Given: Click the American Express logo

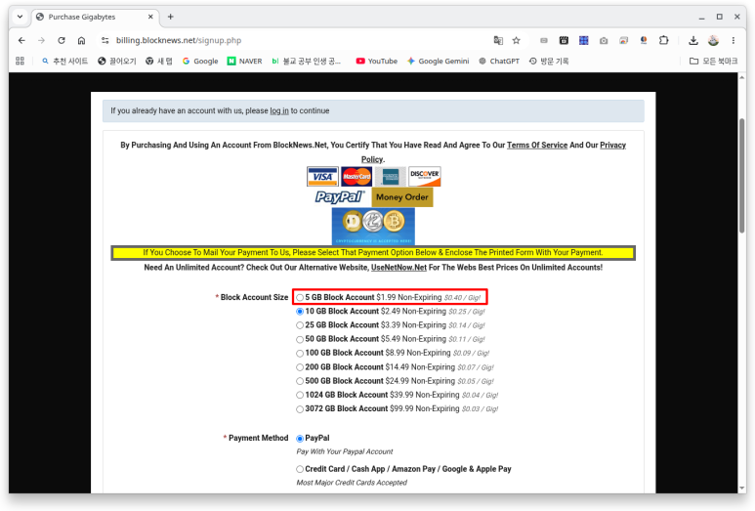Looking at the screenshot, I should (x=391, y=176).
